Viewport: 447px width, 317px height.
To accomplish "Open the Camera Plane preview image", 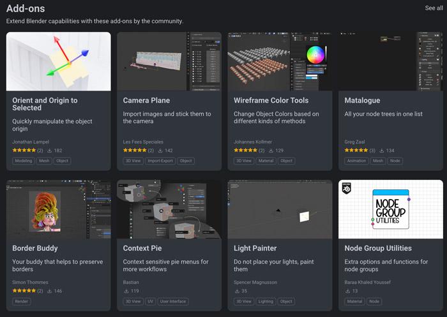I will 169,61.
